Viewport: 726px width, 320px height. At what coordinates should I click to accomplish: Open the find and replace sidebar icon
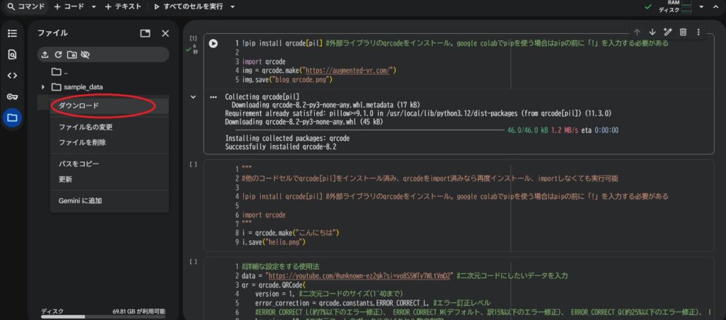(x=12, y=55)
